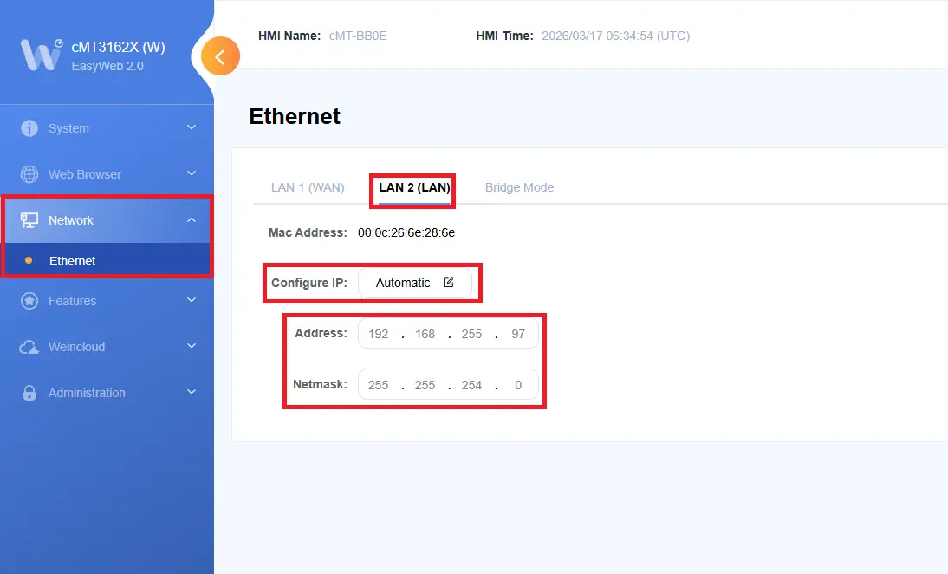Collapse the sidebar using the orange arrow
The width and height of the screenshot is (948, 574).
[220, 55]
